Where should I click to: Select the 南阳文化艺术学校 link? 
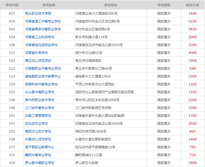38,131
